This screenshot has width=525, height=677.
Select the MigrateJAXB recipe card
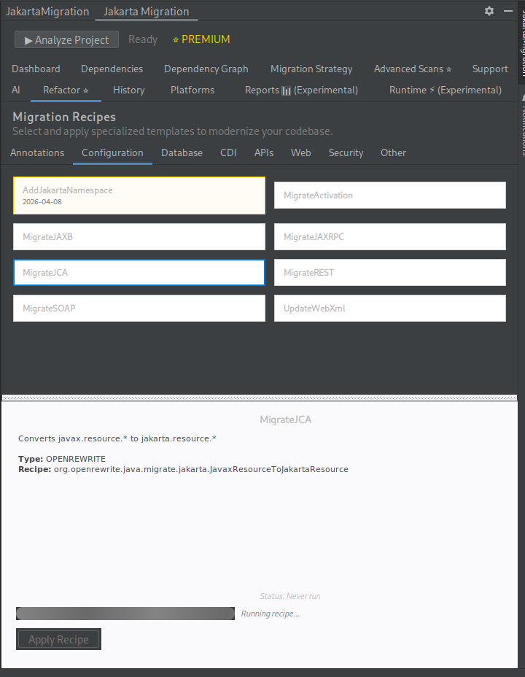tap(139, 236)
